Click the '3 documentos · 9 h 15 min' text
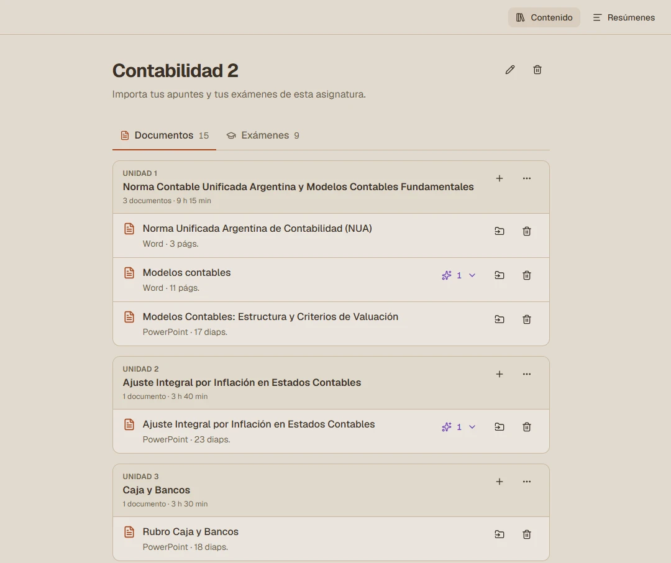671x563 pixels. coord(167,200)
